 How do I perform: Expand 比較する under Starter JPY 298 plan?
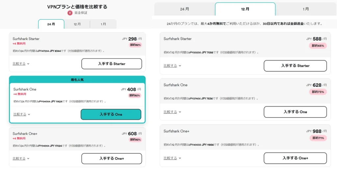pos(21,63)
